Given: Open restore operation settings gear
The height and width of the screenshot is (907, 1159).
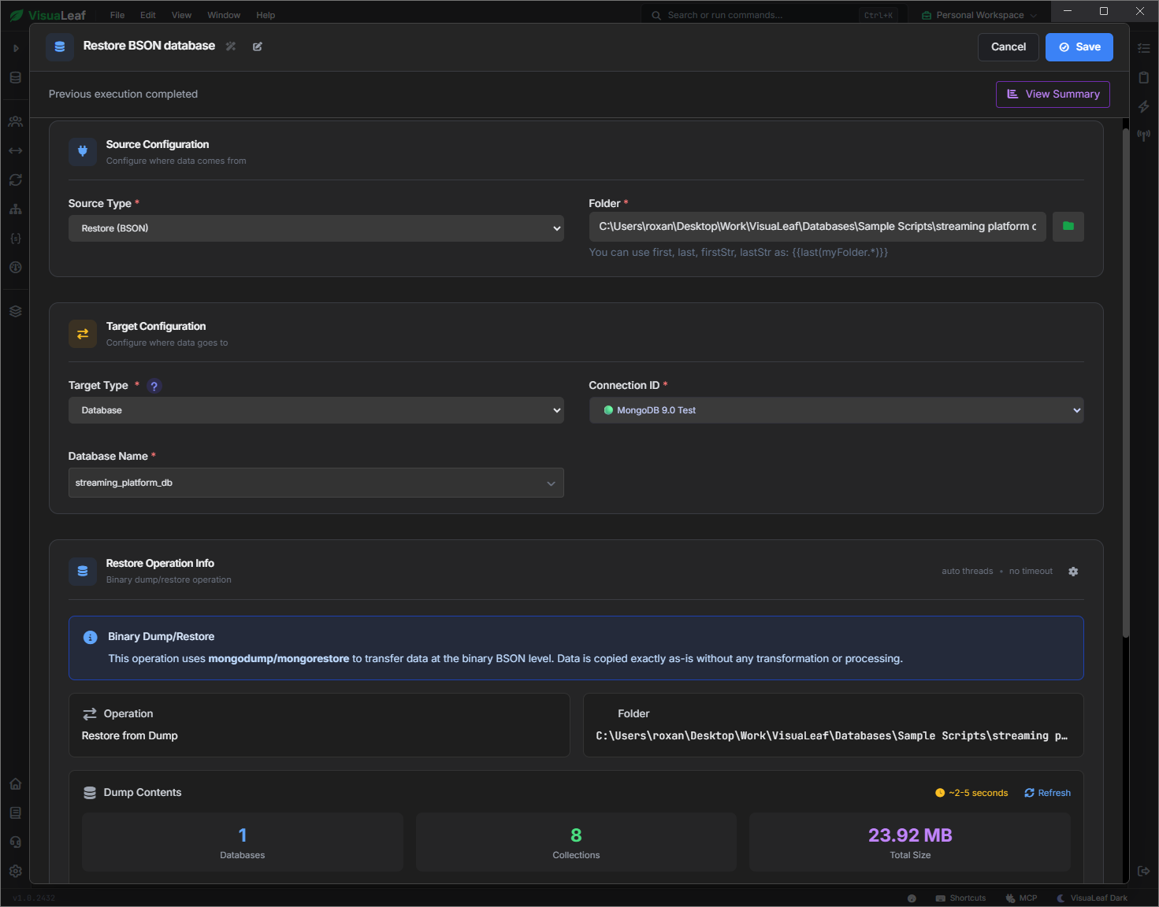Looking at the screenshot, I should 1073,572.
